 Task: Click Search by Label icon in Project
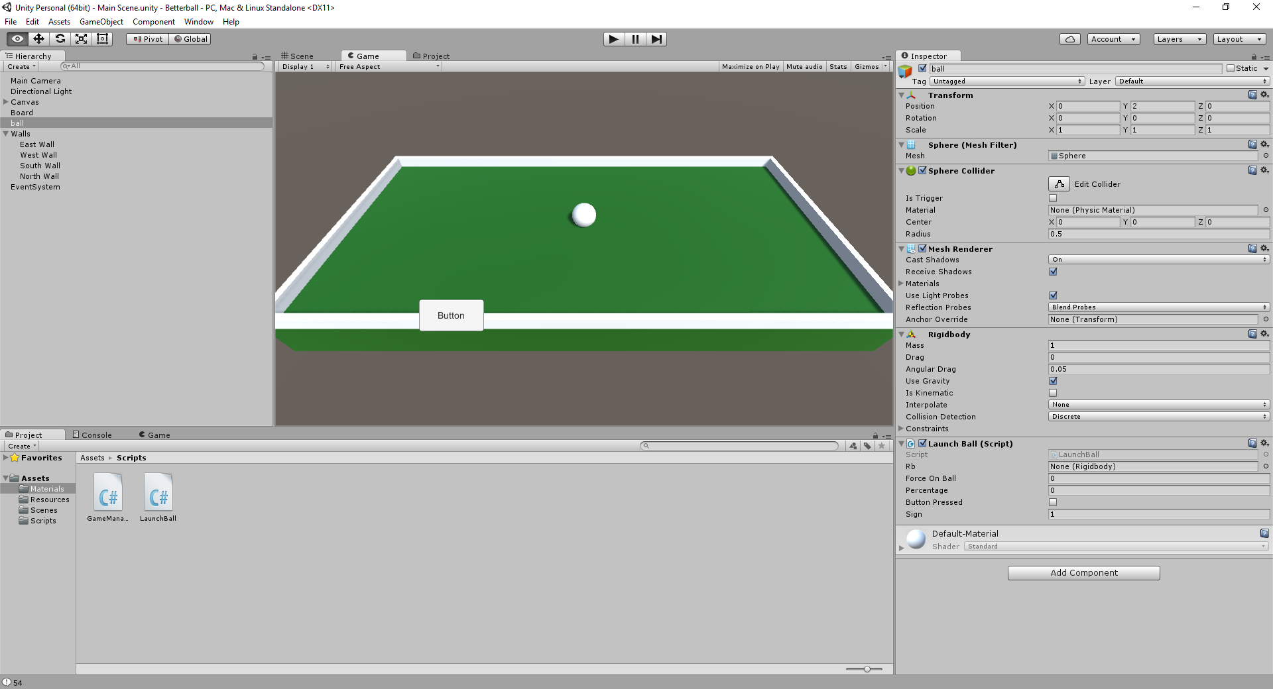(x=867, y=446)
